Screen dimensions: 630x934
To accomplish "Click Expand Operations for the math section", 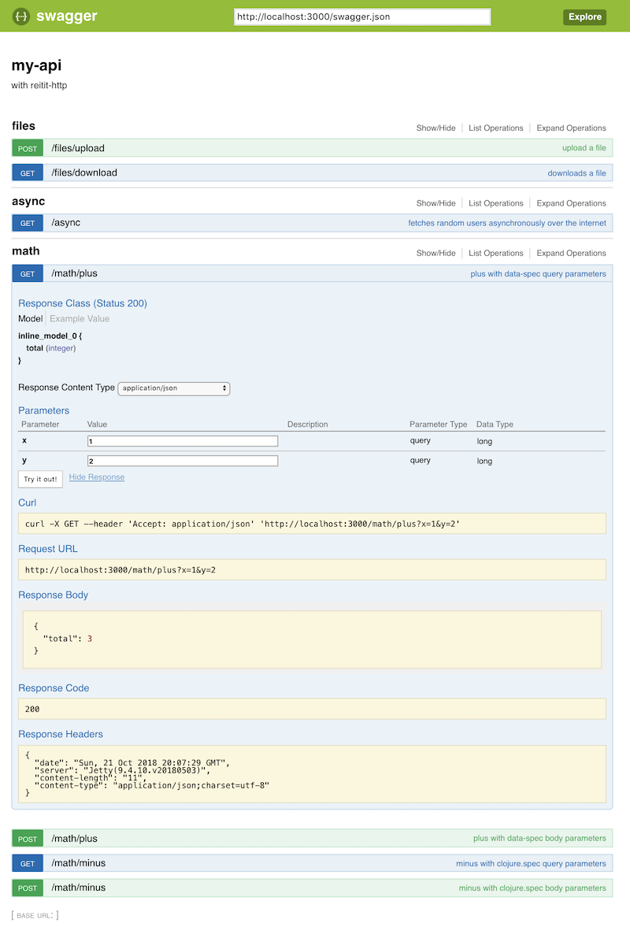I will 571,254.
